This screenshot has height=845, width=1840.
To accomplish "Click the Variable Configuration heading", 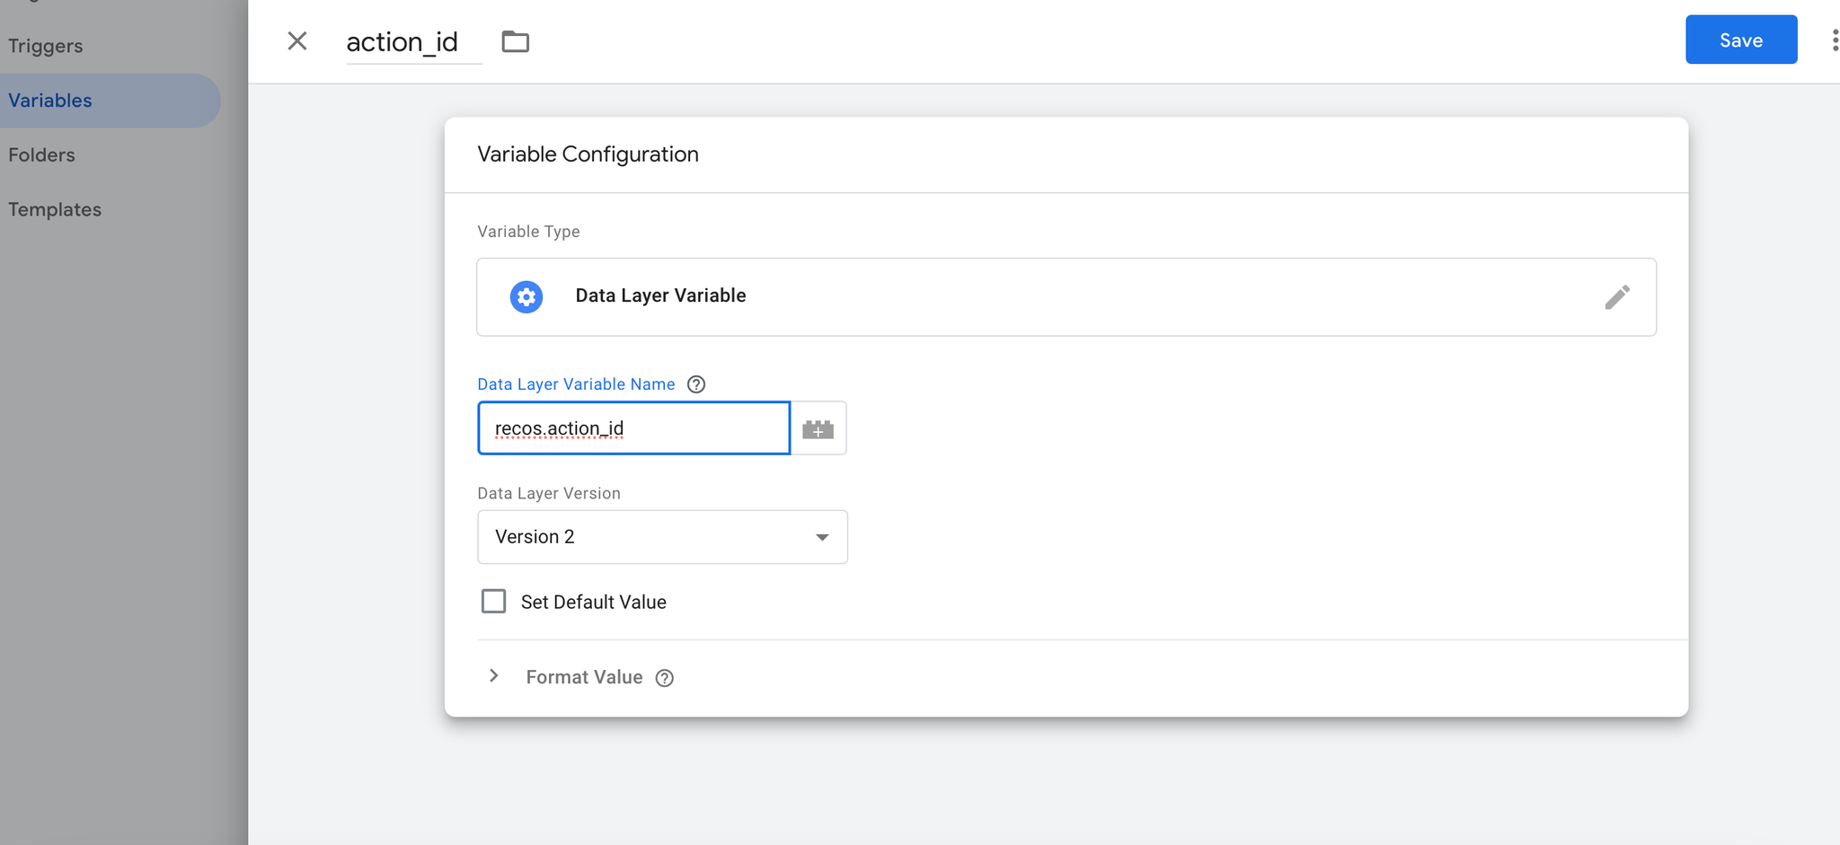I will pyautogui.click(x=588, y=154).
